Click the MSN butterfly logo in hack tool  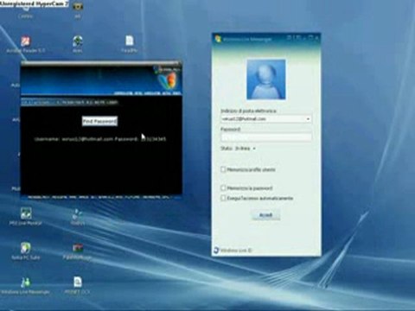click(x=168, y=80)
